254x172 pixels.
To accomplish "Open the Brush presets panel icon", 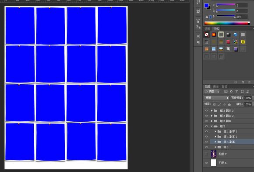I will (198, 21).
